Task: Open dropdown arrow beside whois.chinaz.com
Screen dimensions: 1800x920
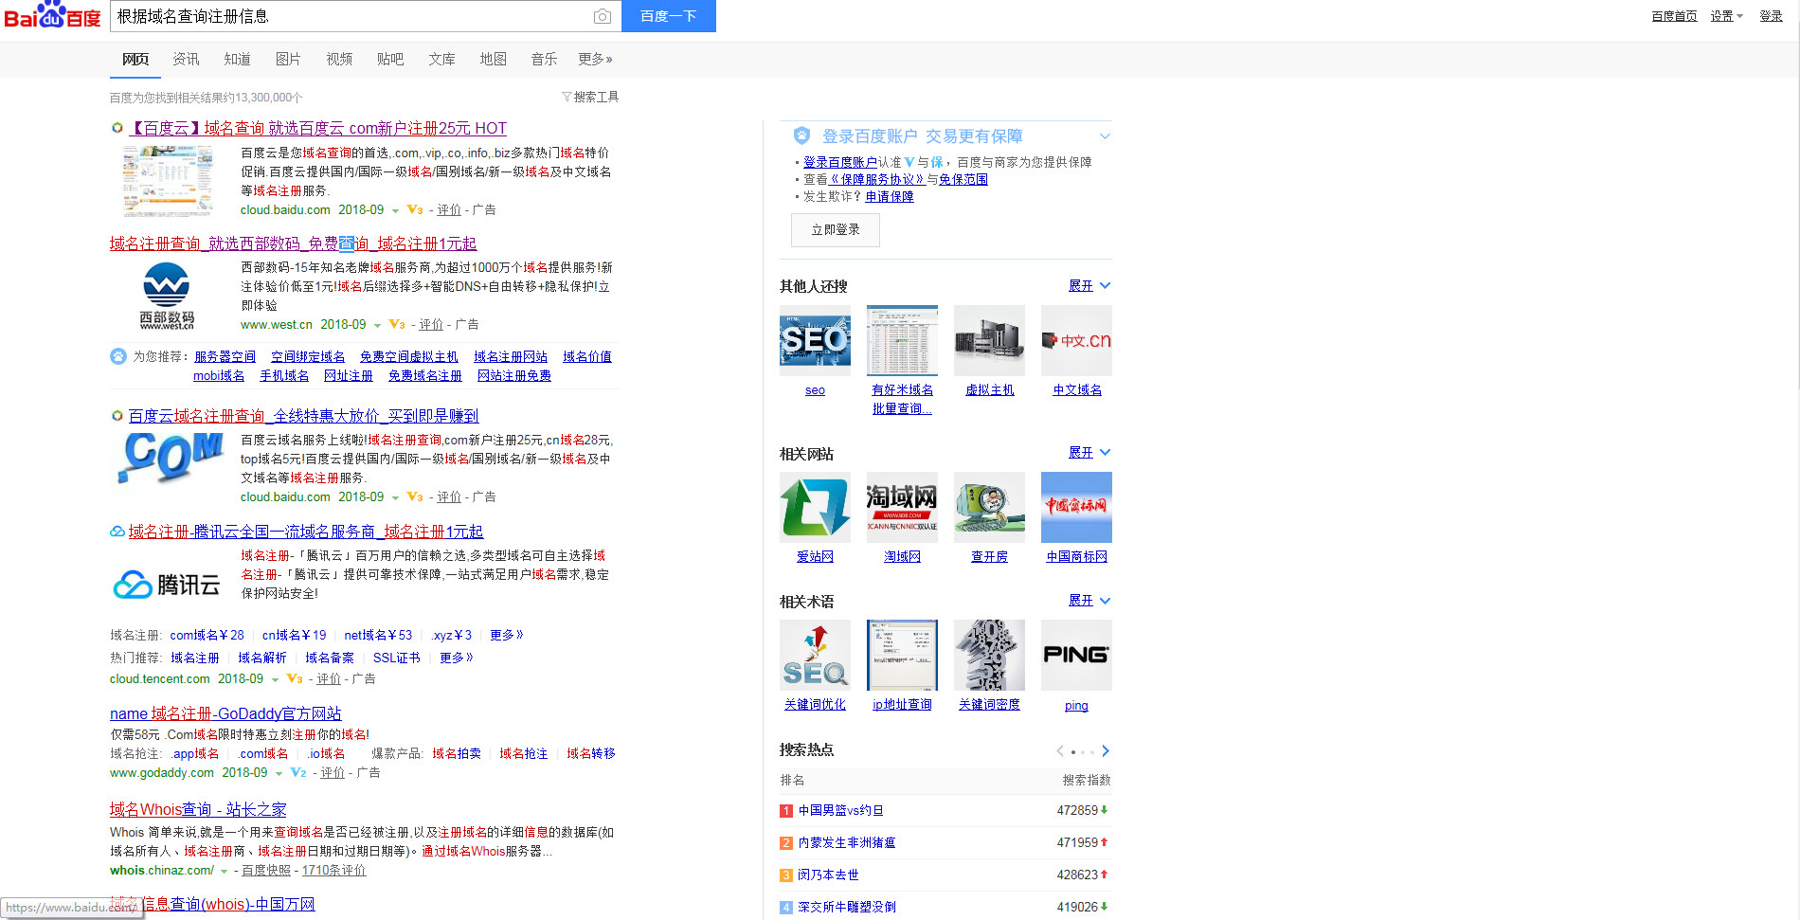Action: [225, 872]
